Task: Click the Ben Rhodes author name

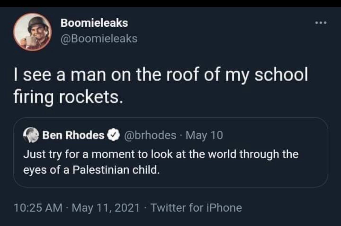Action: 73,136
